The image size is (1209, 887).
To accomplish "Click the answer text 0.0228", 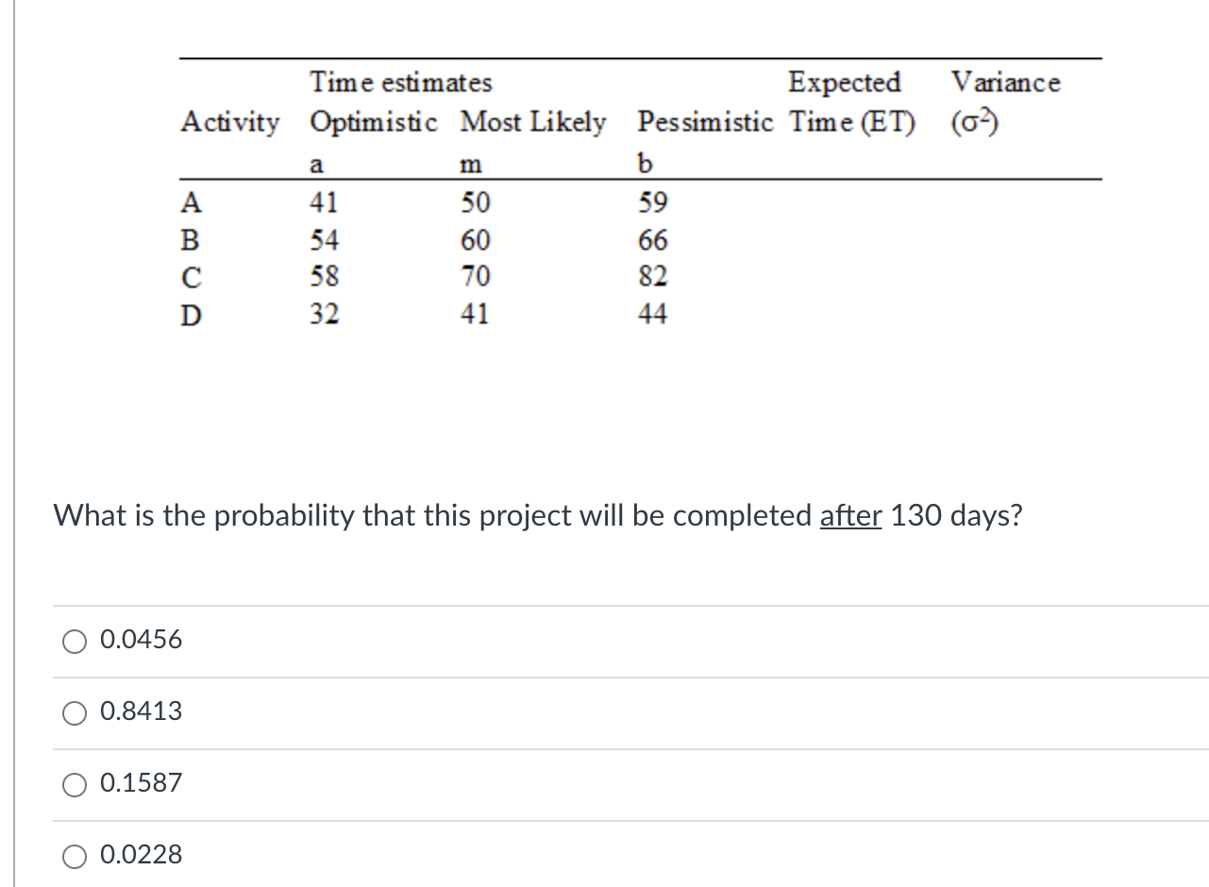I will [x=141, y=855].
